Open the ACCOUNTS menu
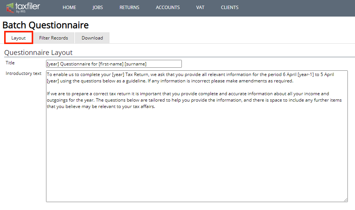Screen dimensions: 355x210 (x=168, y=8)
